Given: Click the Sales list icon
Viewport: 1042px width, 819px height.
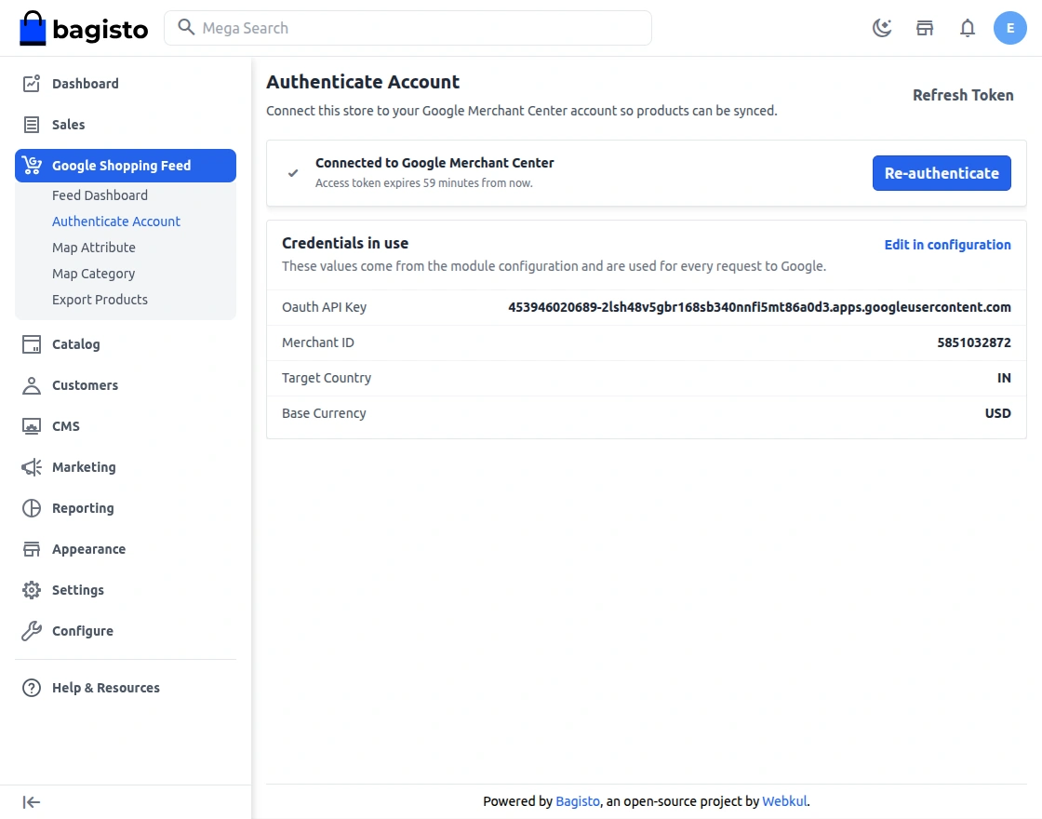Looking at the screenshot, I should click(32, 125).
